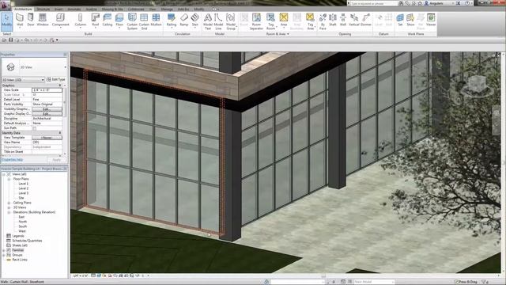
Task: Open the Revit application menu button
Action: pos(6,5)
